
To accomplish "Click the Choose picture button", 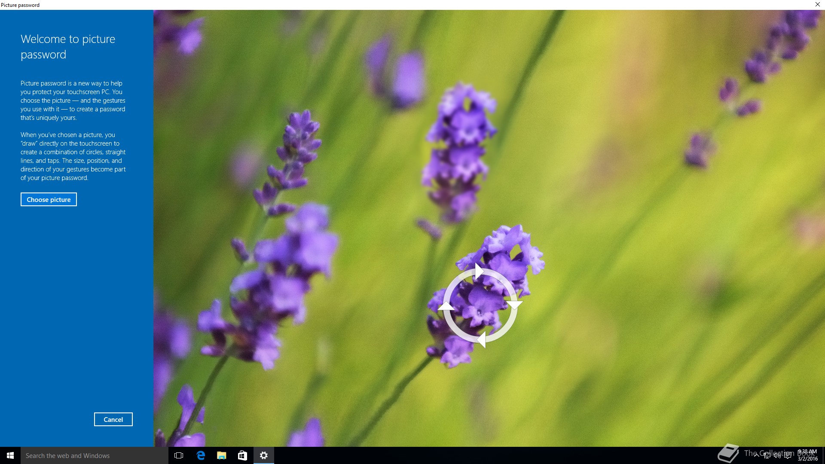I will coord(49,199).
